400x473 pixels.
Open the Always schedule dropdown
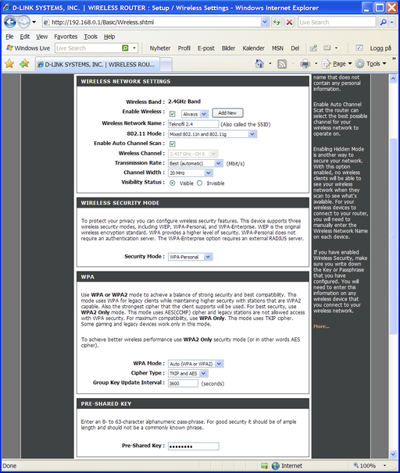point(195,114)
